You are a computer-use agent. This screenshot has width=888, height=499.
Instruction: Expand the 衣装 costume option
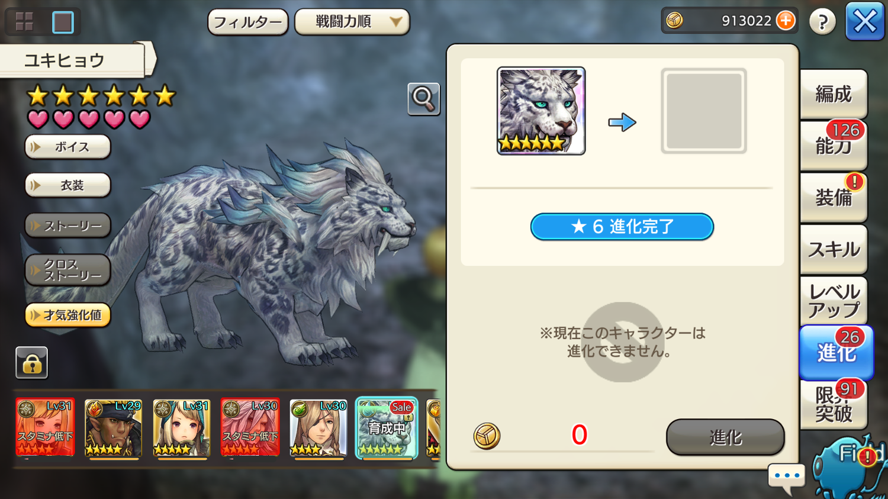pos(67,185)
